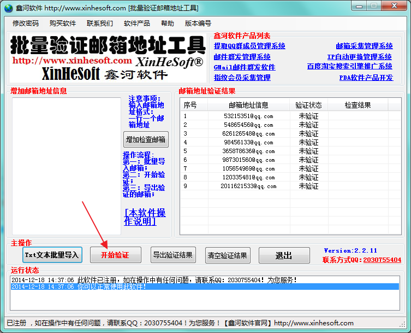Viewport: 411px width, 333px height.
Task: Select row 365878636@qq.com
Action: point(291,151)
